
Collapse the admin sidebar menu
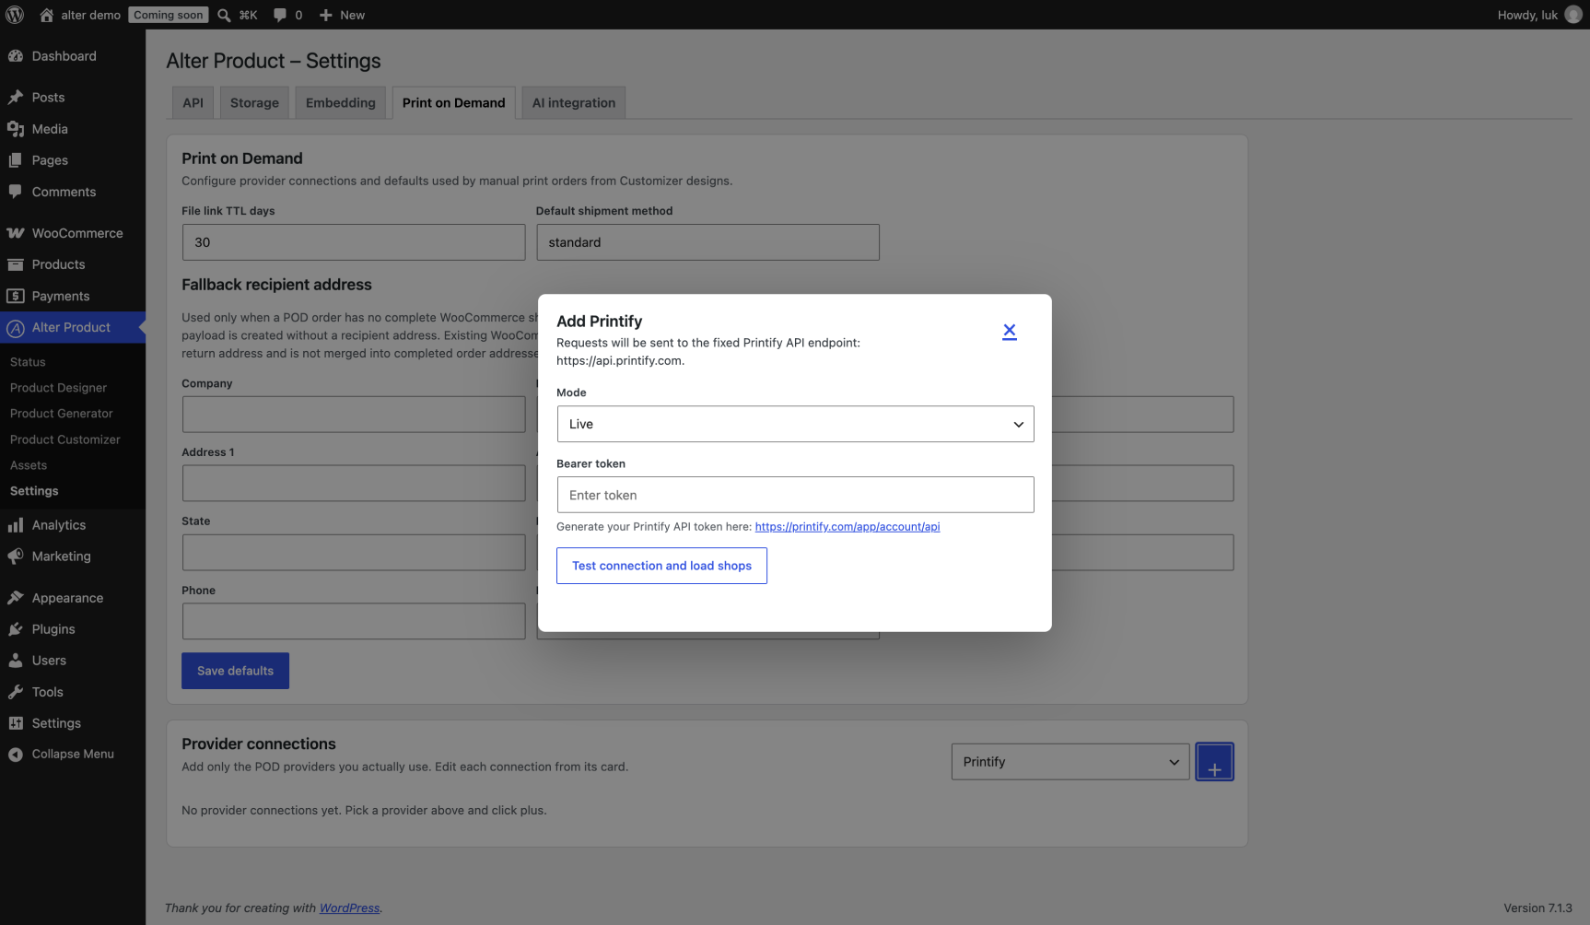pyautogui.click(x=73, y=754)
